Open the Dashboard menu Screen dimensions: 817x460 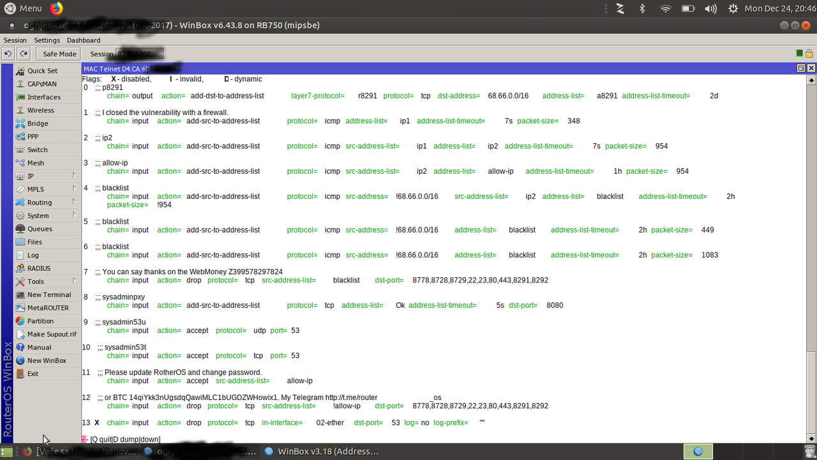tap(84, 40)
